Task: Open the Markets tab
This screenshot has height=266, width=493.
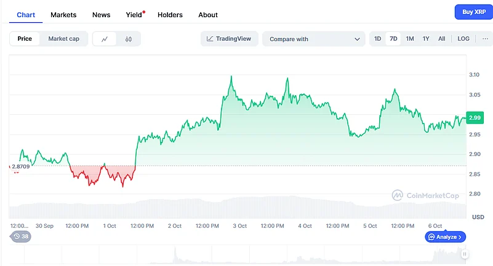Action: click(64, 14)
